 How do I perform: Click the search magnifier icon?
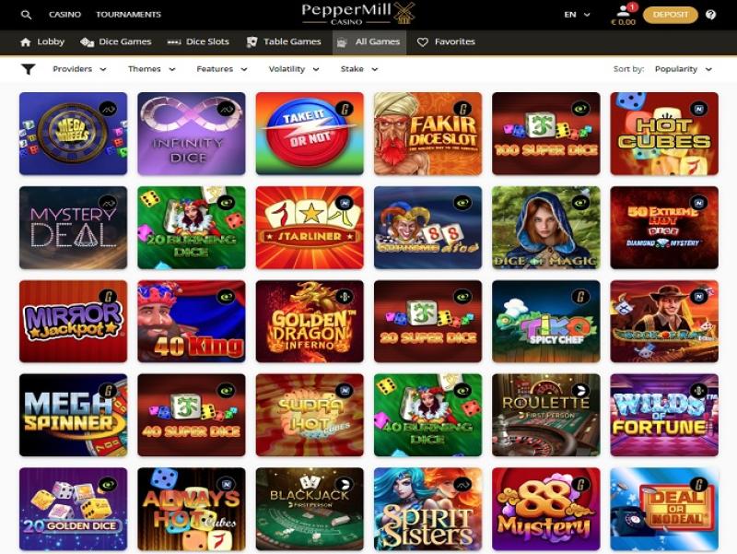point(27,15)
